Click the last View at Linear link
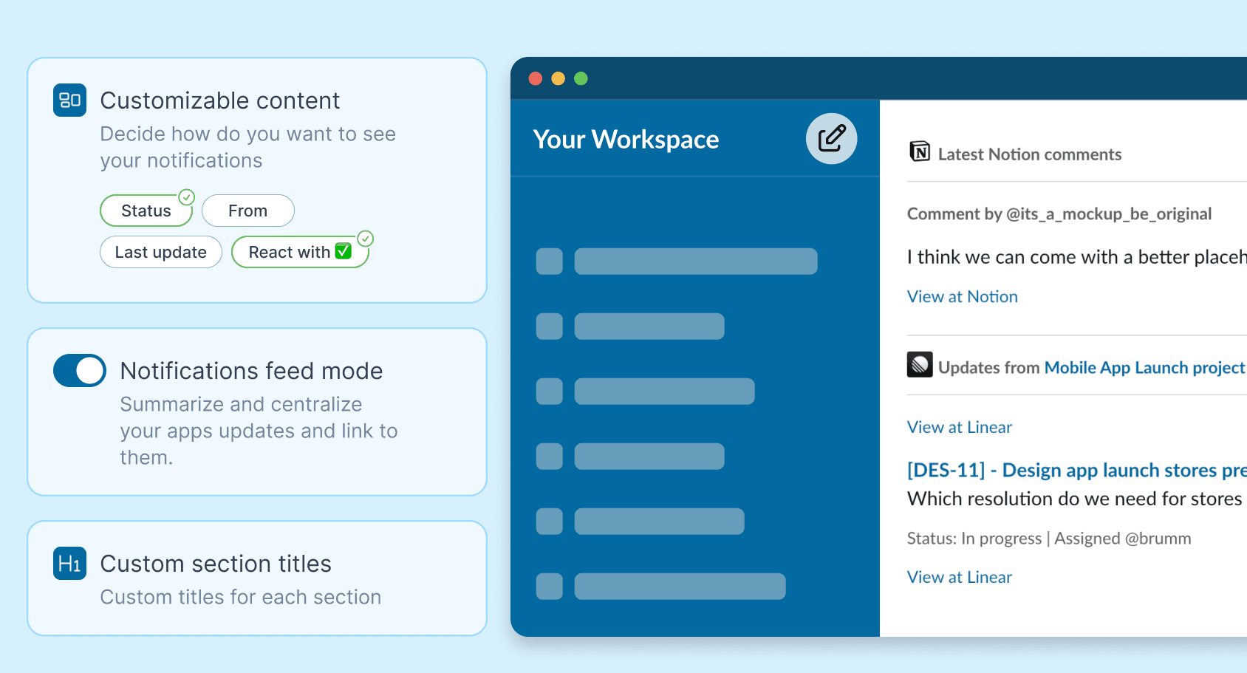Image resolution: width=1247 pixels, height=673 pixels. pyautogui.click(x=959, y=578)
